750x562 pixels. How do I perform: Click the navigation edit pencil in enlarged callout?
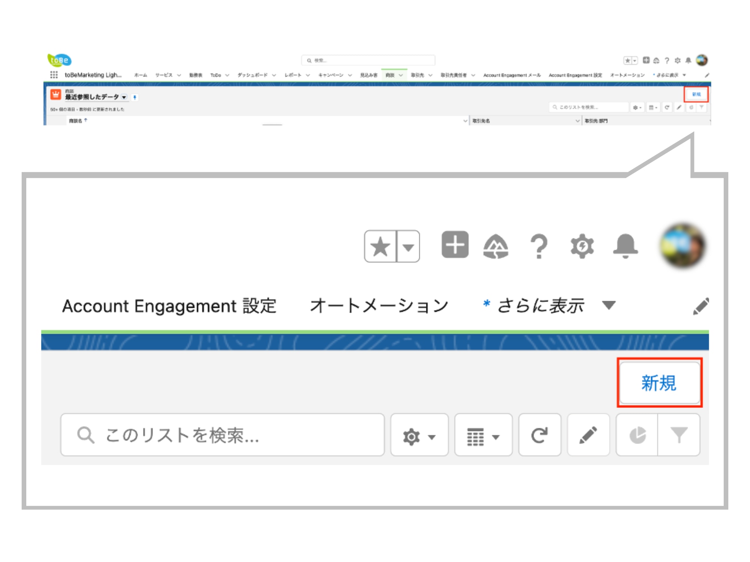701,306
